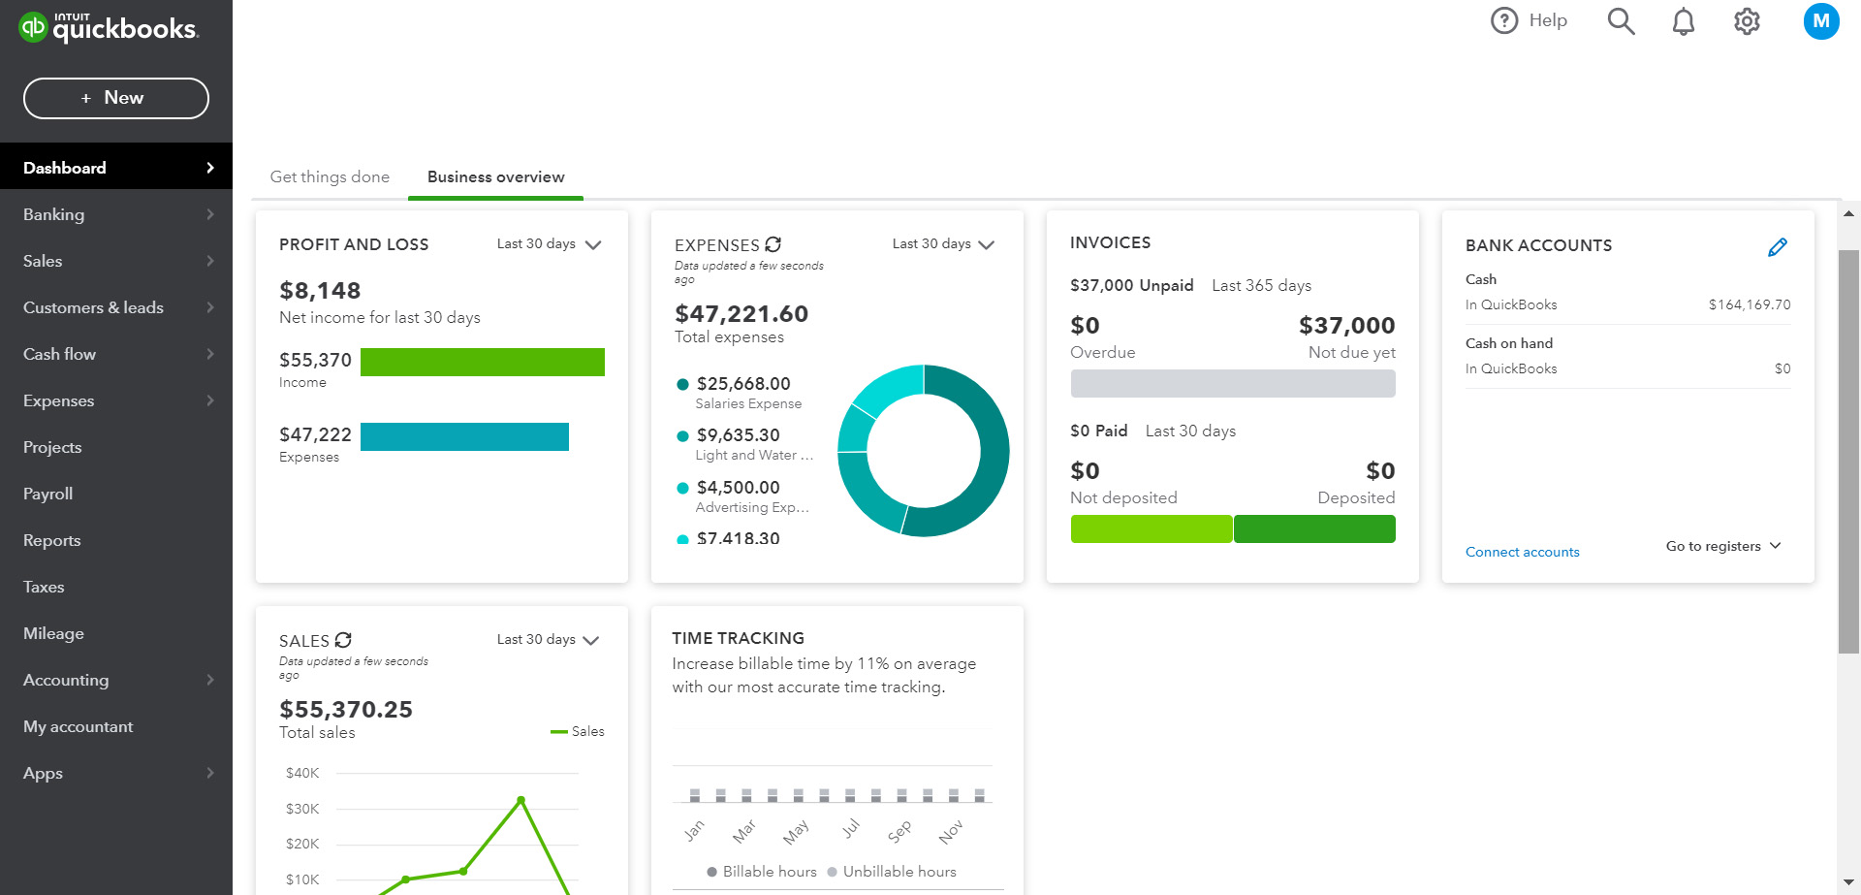
Task: Click the $47,221.60 total expenses amount
Action: [741, 313]
